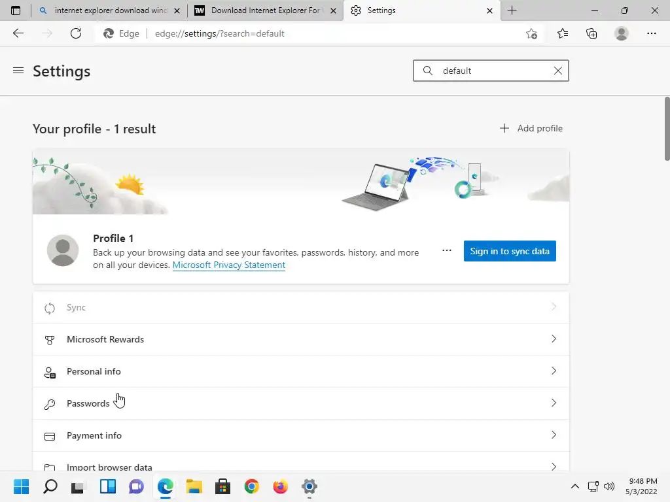Open the Sync settings row
This screenshot has height=502, width=670.
click(301, 307)
